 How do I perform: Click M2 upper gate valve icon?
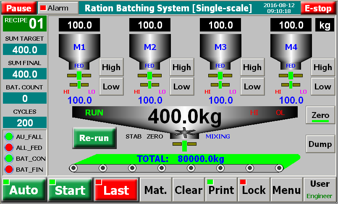[149, 76]
